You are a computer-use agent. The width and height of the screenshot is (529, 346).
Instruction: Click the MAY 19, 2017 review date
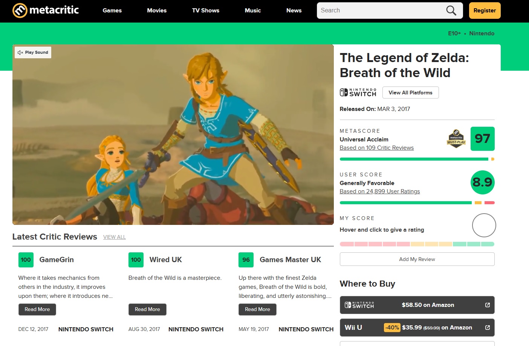click(254, 329)
